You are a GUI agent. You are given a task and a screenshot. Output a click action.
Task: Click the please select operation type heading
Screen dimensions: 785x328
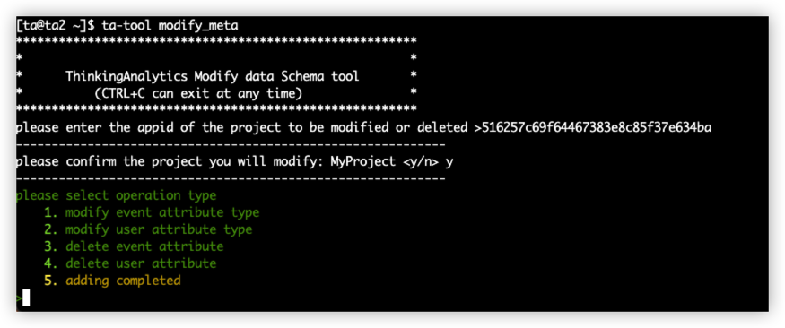[x=116, y=195]
